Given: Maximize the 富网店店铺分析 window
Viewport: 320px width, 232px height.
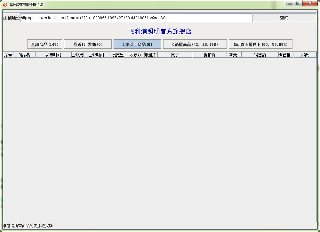Looking at the screenshot, I should (298, 4).
